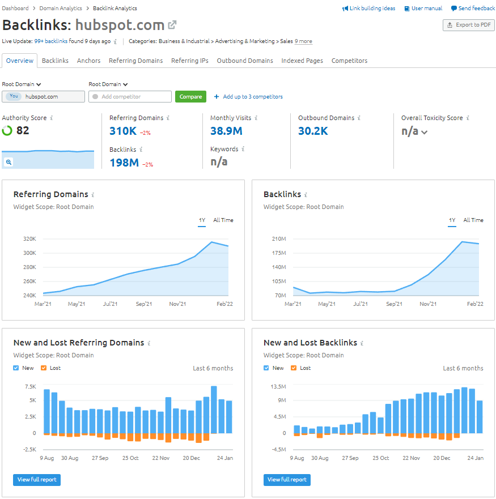The height and width of the screenshot is (499, 496).
Task: Click the info icon beside Outbound Domains
Action: click(359, 118)
